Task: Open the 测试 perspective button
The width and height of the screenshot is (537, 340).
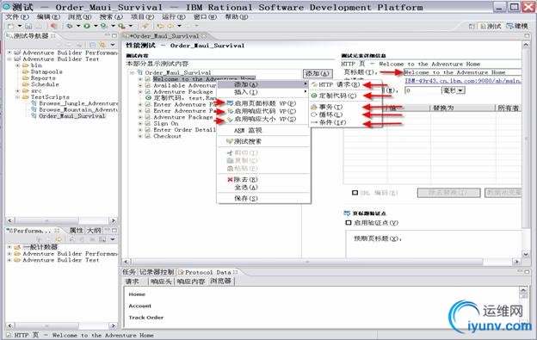Action: [491, 26]
